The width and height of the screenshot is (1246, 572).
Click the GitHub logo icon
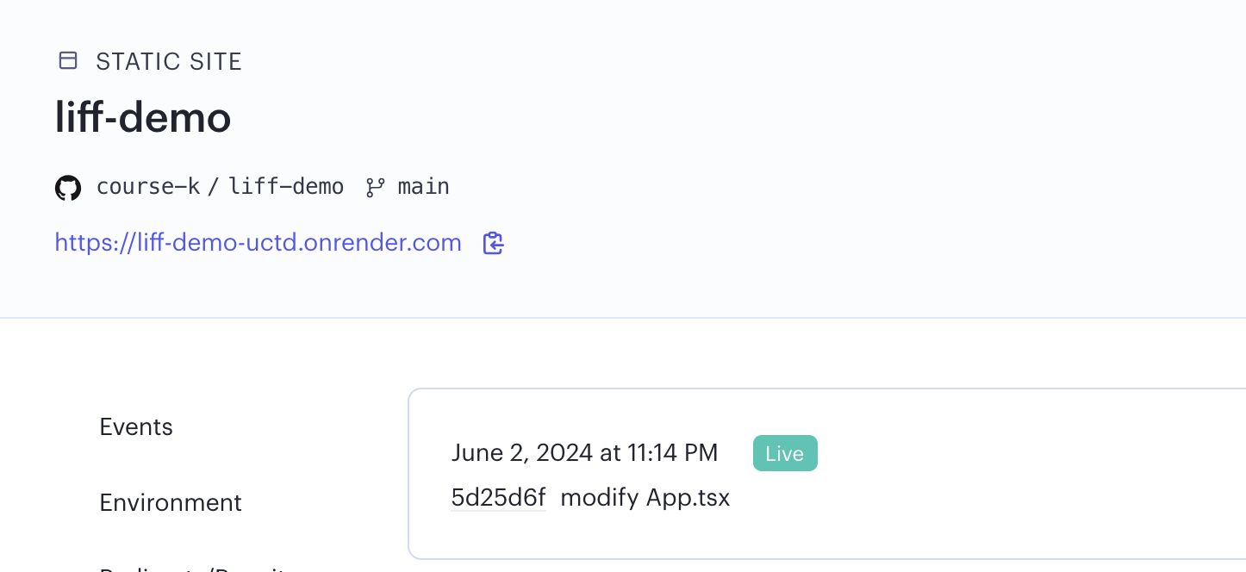pyautogui.click(x=67, y=187)
